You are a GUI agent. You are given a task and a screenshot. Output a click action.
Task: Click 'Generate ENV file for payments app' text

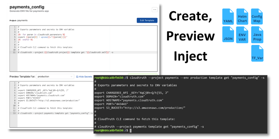coord(29,11)
